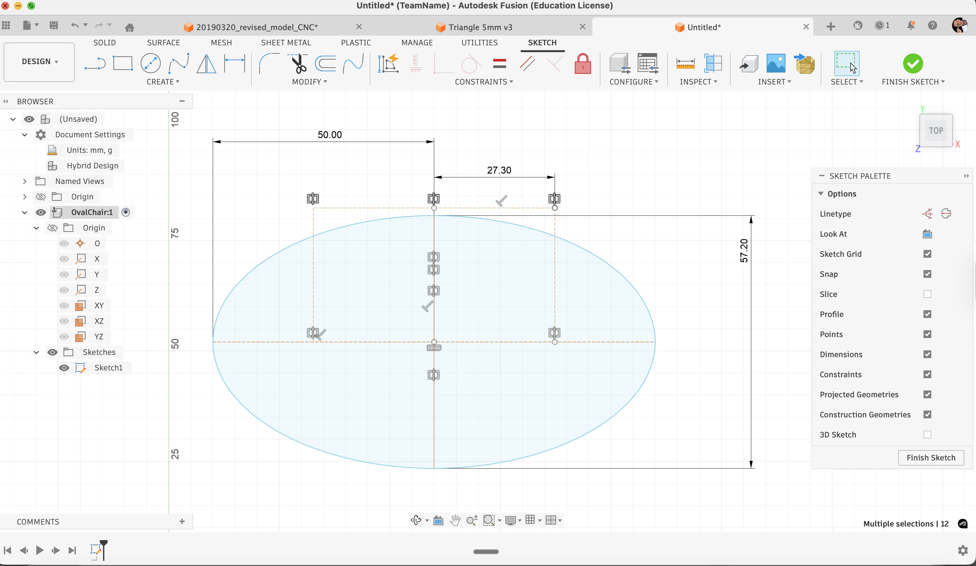Select the Trim tool with scissors icon
The width and height of the screenshot is (976, 566).
298,64
